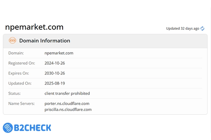Click the Updated 32 days ago text
211x140 pixels.
coord(183,29)
